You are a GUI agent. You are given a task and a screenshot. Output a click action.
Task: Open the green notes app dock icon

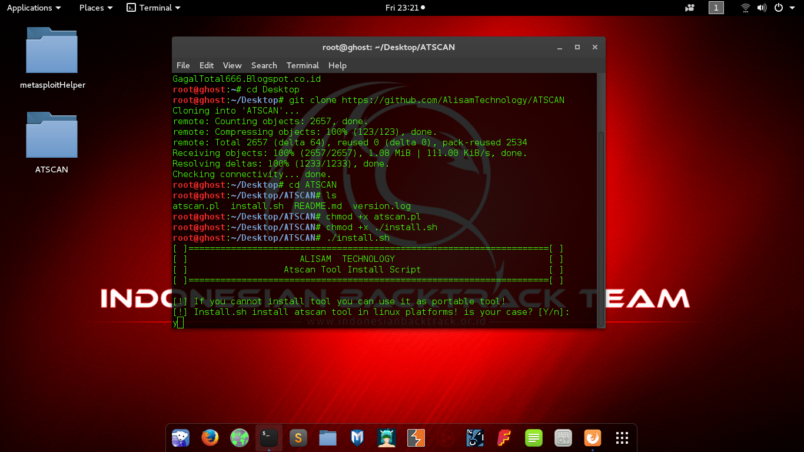[534, 438]
